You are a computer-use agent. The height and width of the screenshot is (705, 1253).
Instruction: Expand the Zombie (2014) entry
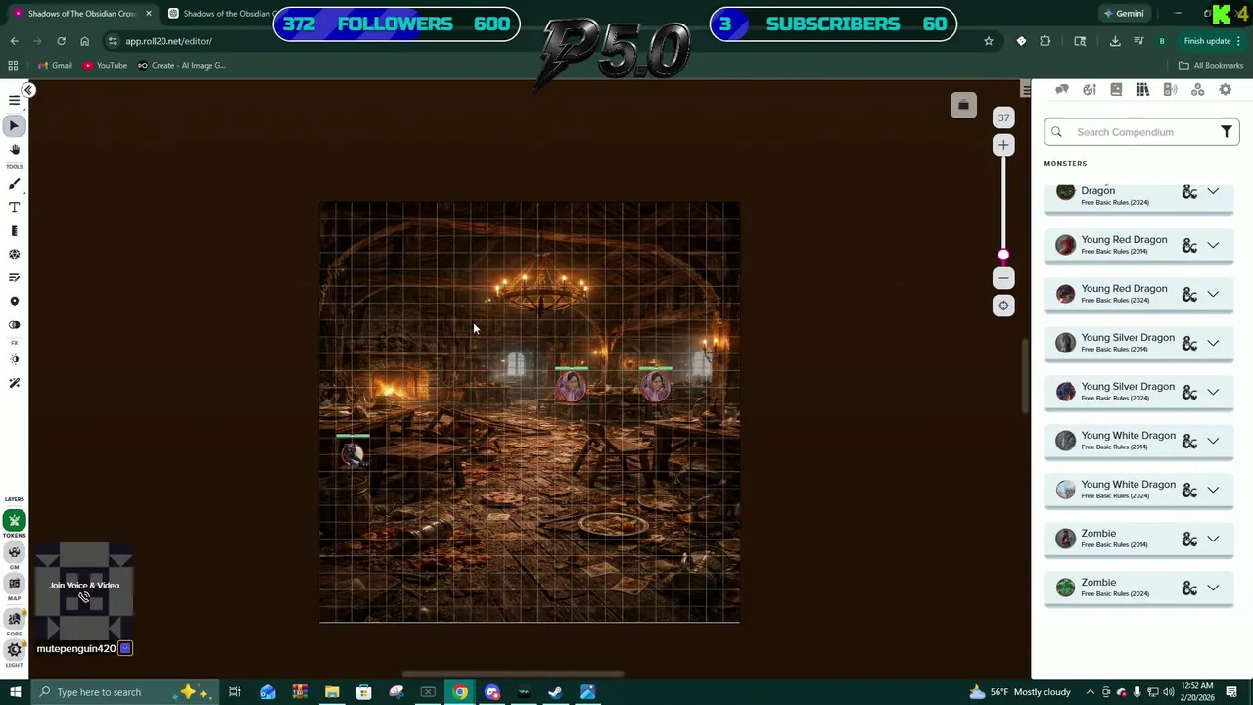pos(1213,539)
